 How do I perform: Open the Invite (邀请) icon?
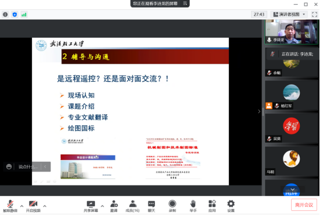(x=114, y=206)
